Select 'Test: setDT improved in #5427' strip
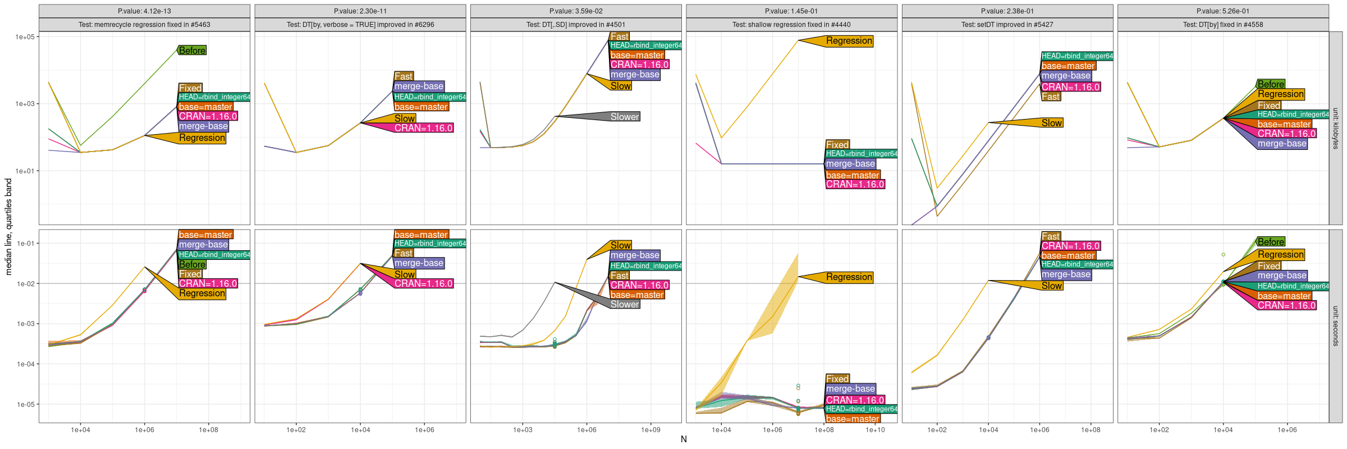The height and width of the screenshot is (449, 1347). (x=1007, y=25)
